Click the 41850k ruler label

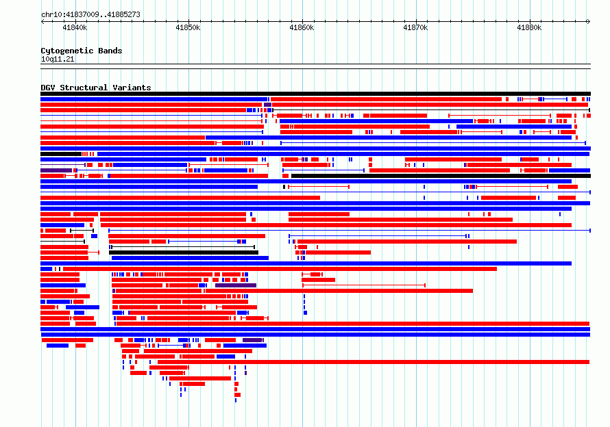[x=188, y=27]
